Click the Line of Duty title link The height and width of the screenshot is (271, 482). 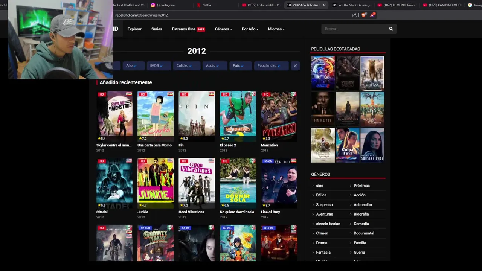point(270,212)
